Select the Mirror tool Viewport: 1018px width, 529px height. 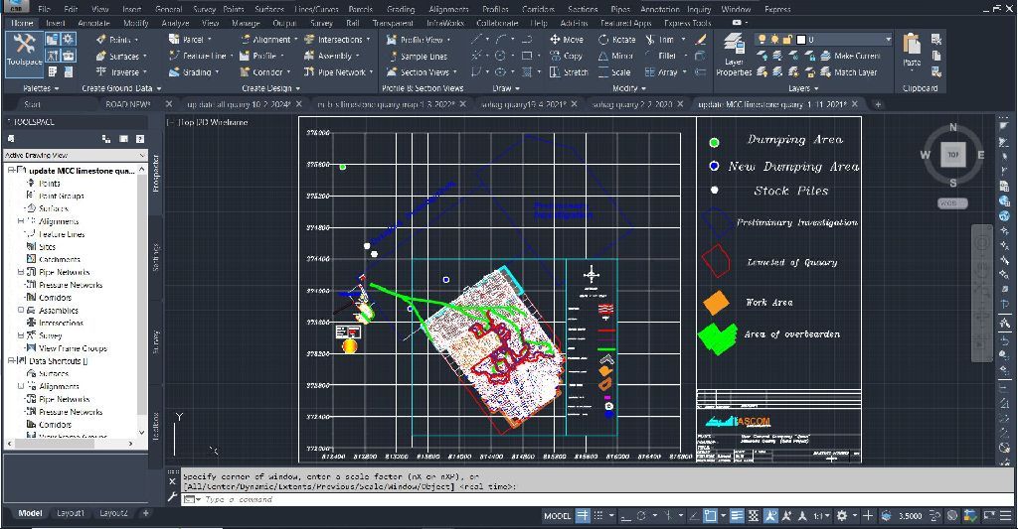[x=616, y=57]
